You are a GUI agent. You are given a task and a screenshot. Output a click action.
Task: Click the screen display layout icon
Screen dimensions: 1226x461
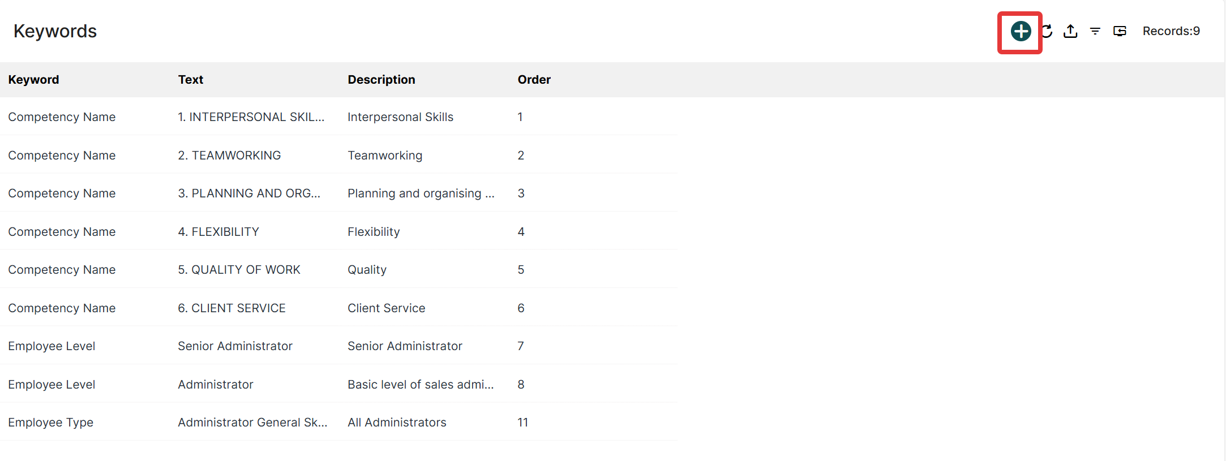tap(1120, 31)
